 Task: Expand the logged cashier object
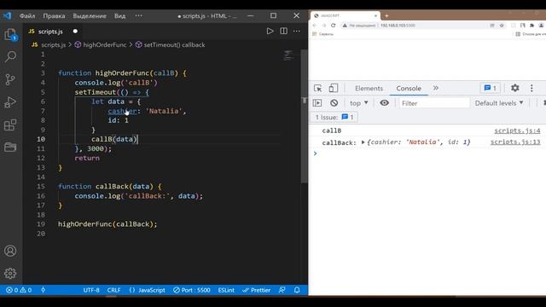363,142
